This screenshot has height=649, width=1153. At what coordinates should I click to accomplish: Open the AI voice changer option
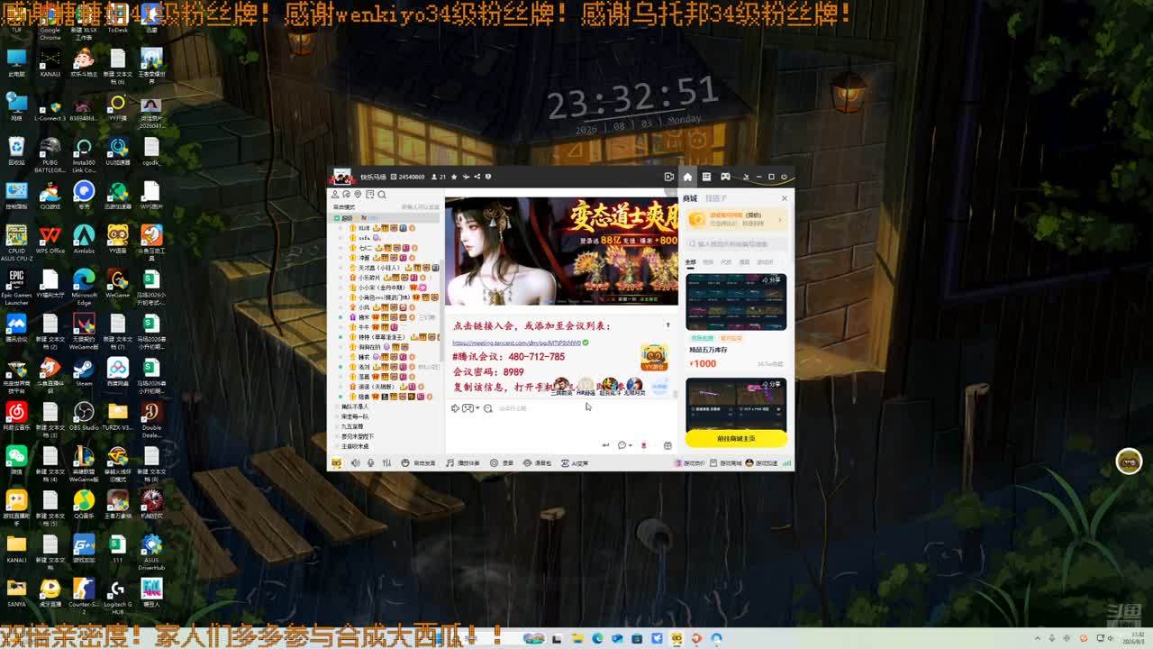tap(575, 463)
